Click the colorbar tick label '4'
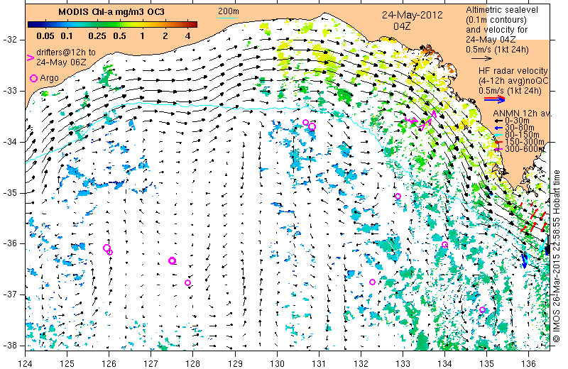The image size is (568, 369). (187, 36)
